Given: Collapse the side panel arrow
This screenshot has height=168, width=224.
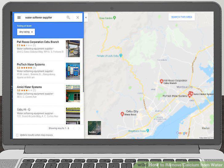Looking at the screenshot, I should pos(86,18).
